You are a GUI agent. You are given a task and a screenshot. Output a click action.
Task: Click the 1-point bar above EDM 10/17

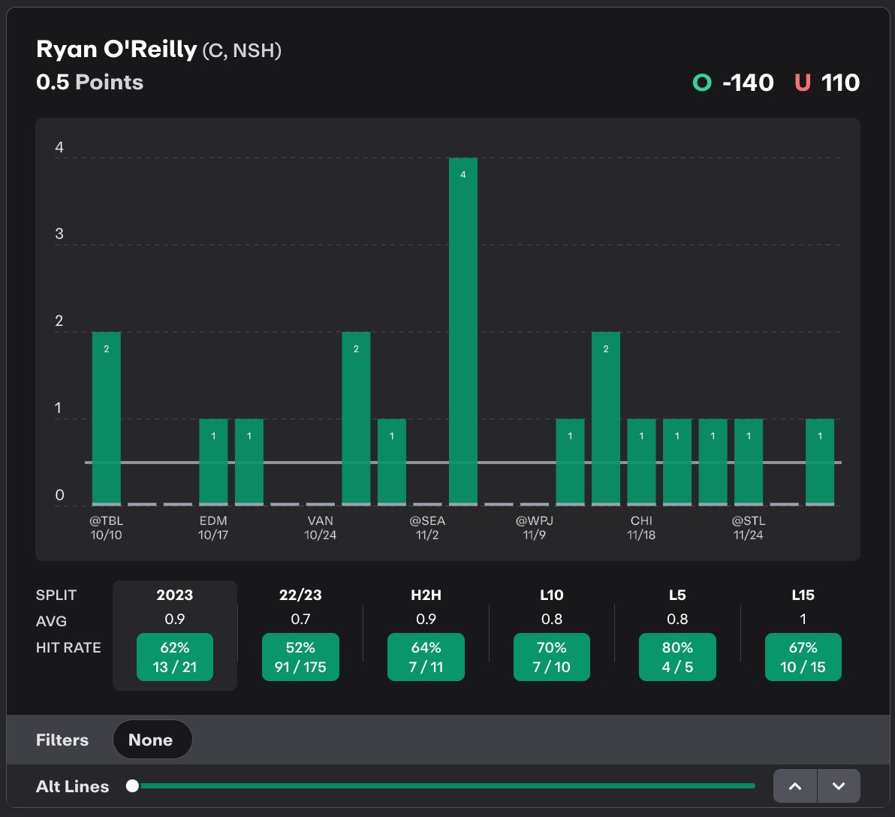(213, 461)
